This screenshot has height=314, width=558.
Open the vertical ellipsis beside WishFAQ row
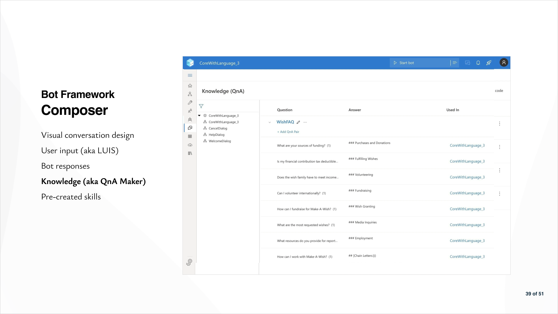point(500,124)
